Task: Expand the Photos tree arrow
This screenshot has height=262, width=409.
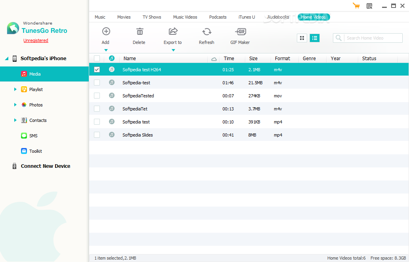Action: [15, 105]
